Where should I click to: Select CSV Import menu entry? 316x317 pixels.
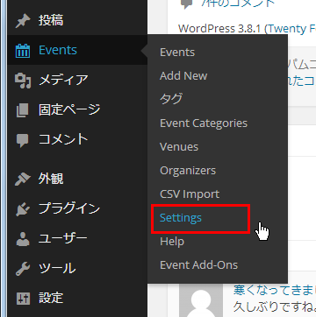coord(190,194)
